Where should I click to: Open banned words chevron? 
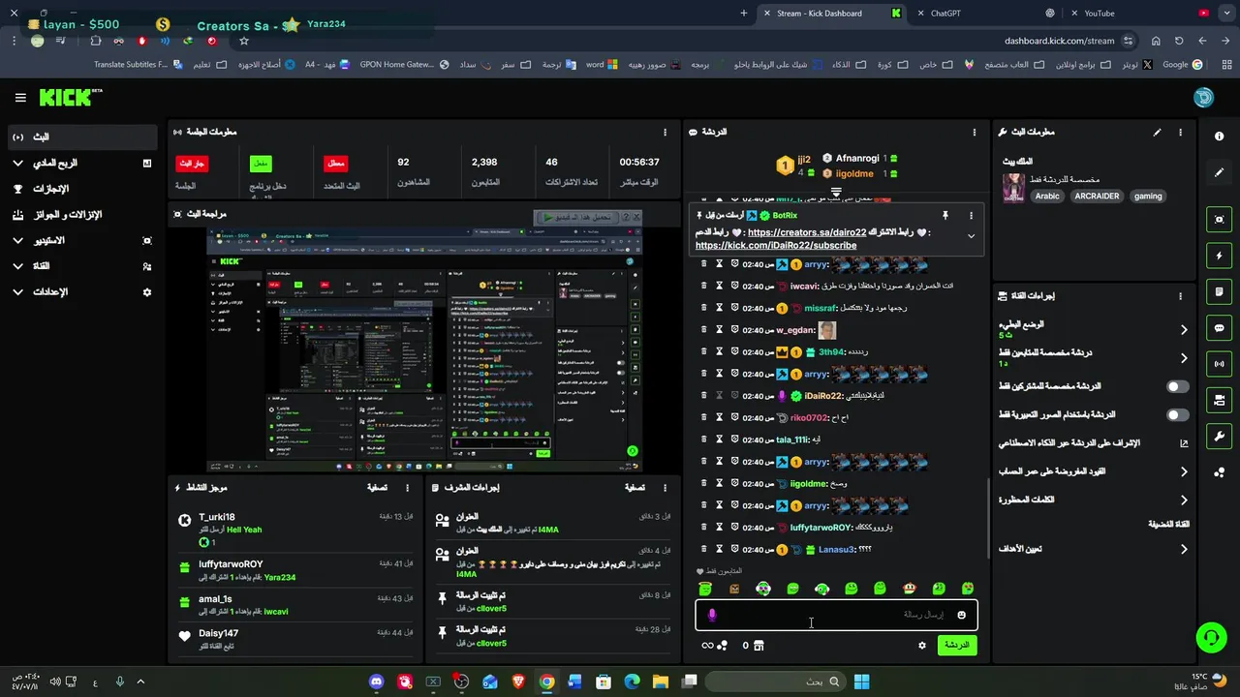coord(1184,500)
